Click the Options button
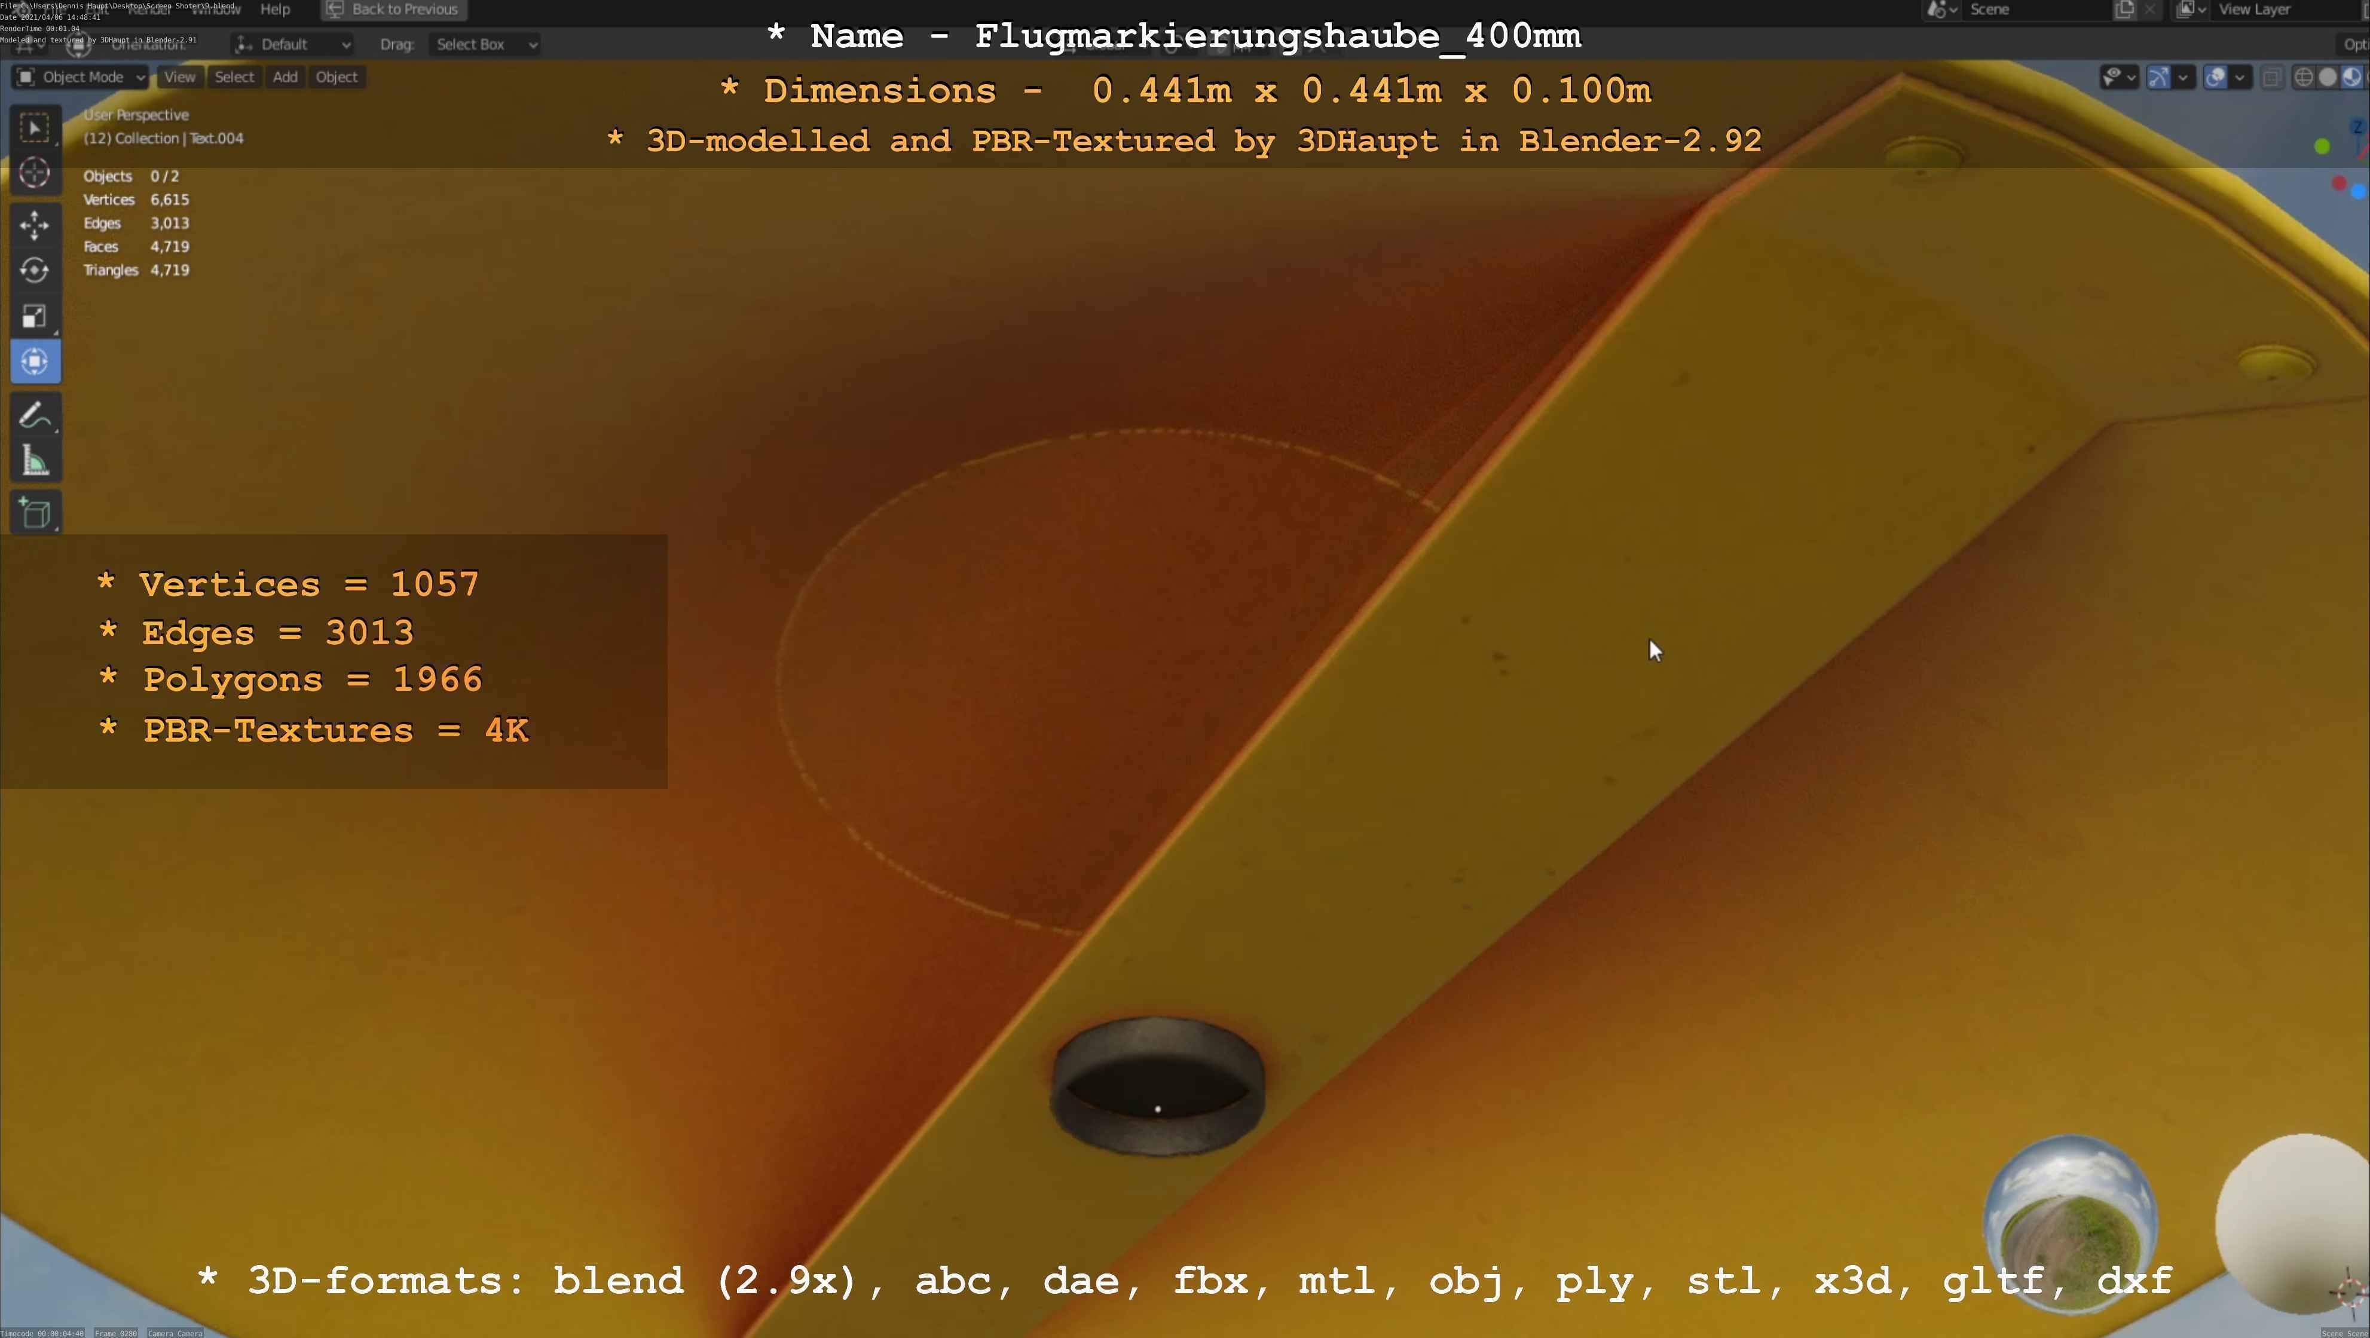2370x1338 pixels. pyautogui.click(x=2353, y=44)
